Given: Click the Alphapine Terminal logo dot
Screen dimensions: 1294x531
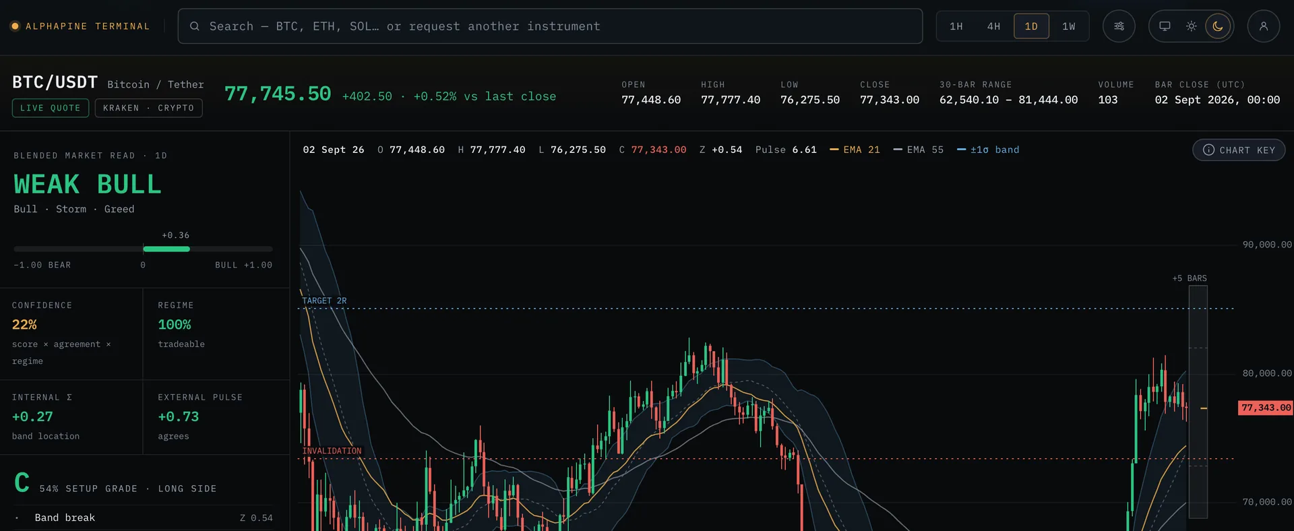Looking at the screenshot, I should (x=15, y=26).
